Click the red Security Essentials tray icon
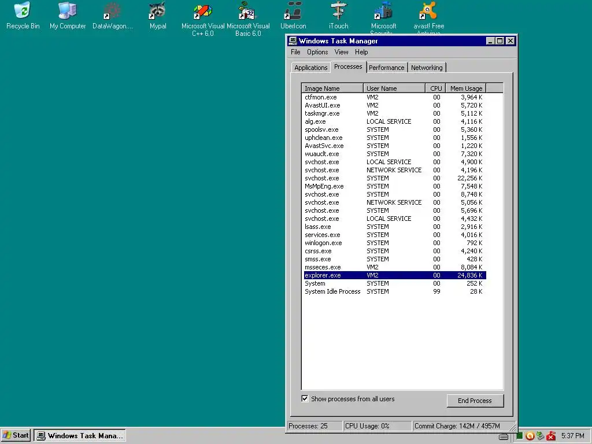This screenshot has width=592, height=444. (x=551, y=436)
